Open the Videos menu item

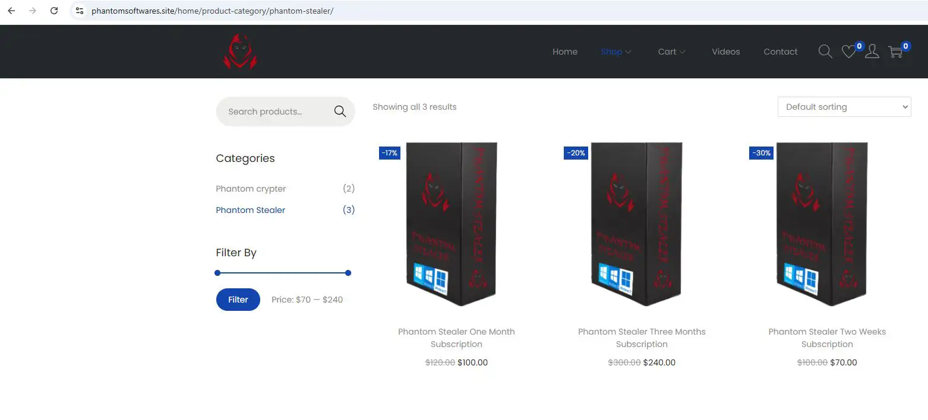pyautogui.click(x=725, y=52)
